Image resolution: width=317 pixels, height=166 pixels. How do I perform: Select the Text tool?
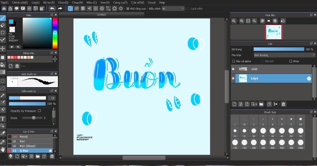(2, 119)
